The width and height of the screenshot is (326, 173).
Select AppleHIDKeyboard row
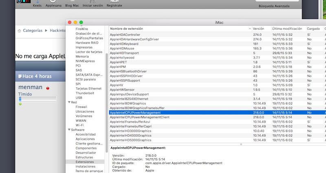coord(217,44)
